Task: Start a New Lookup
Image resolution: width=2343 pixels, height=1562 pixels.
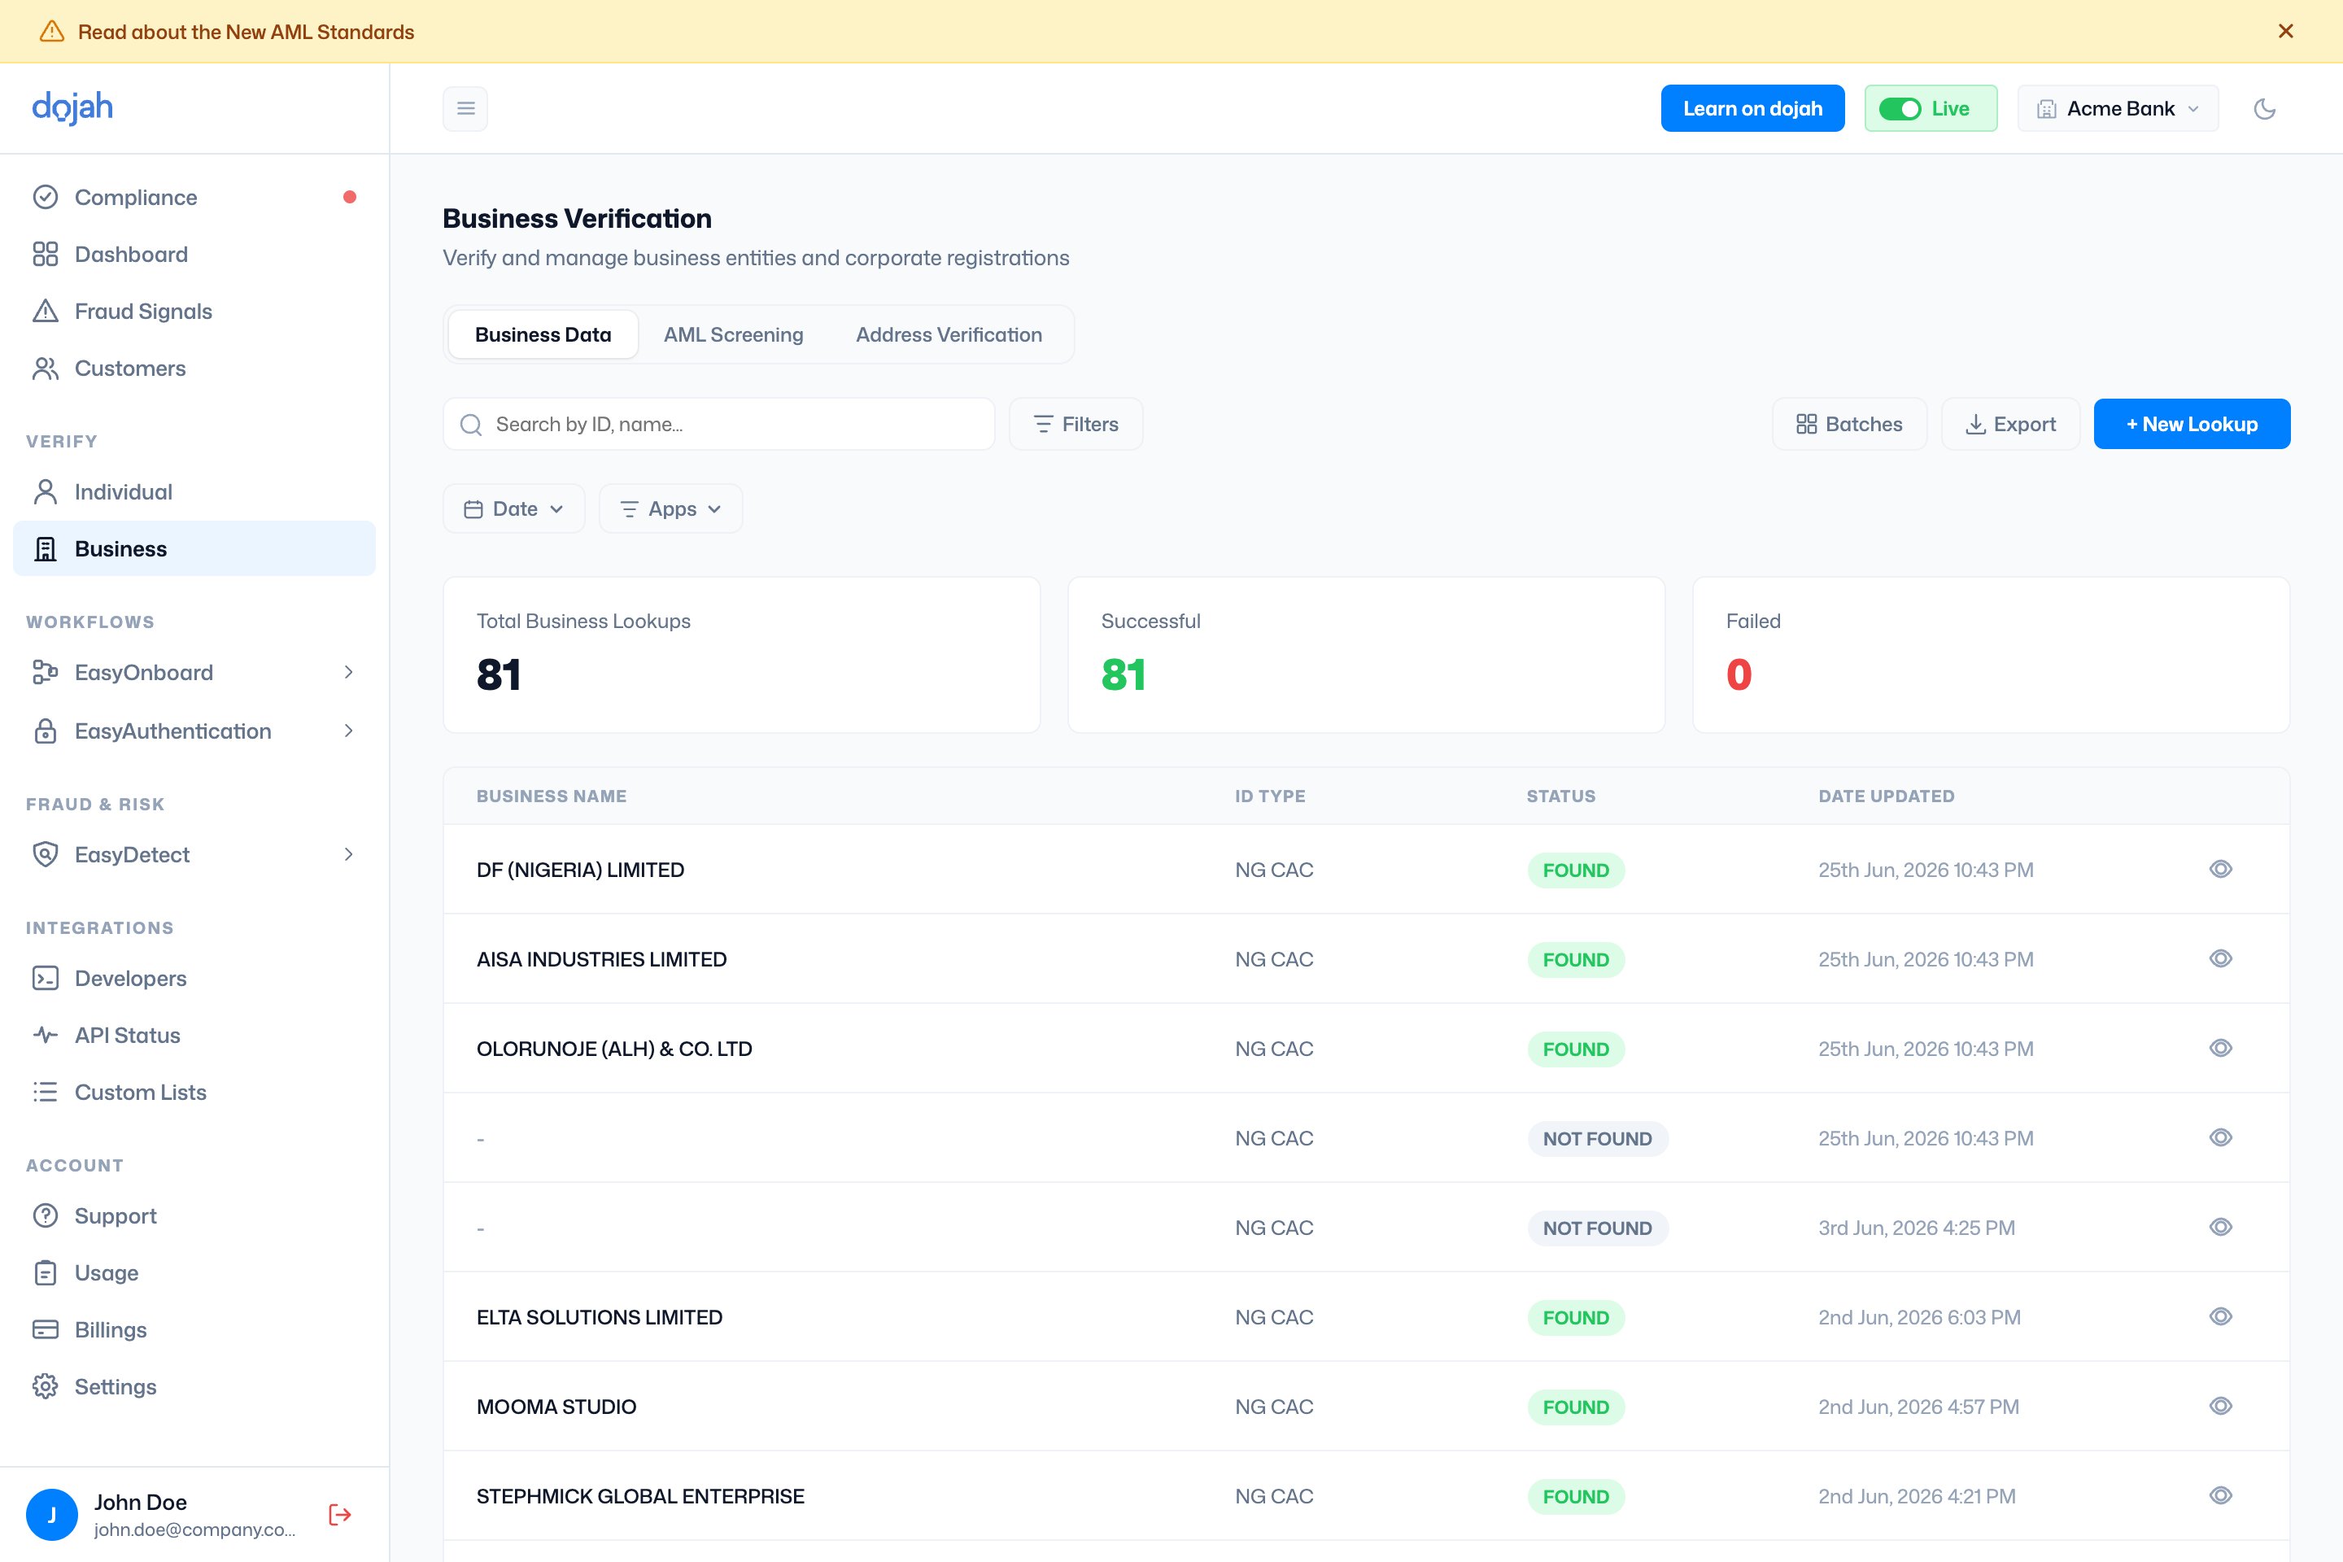Action: 2192,425
